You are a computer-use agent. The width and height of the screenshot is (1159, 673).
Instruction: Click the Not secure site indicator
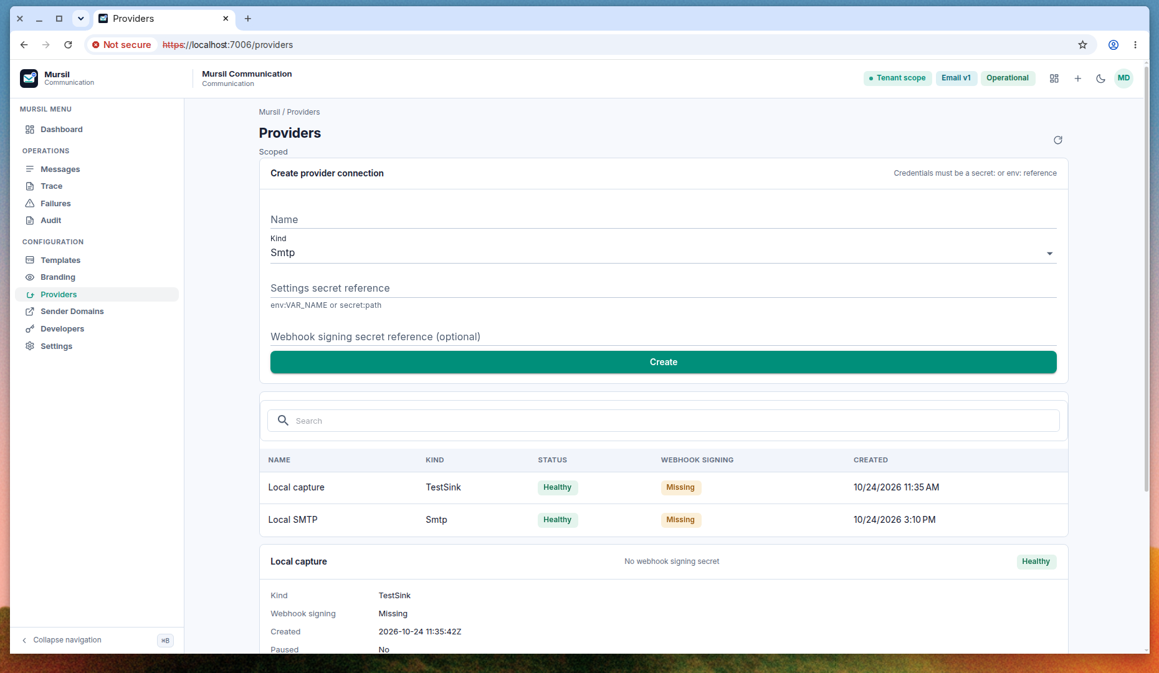(122, 45)
